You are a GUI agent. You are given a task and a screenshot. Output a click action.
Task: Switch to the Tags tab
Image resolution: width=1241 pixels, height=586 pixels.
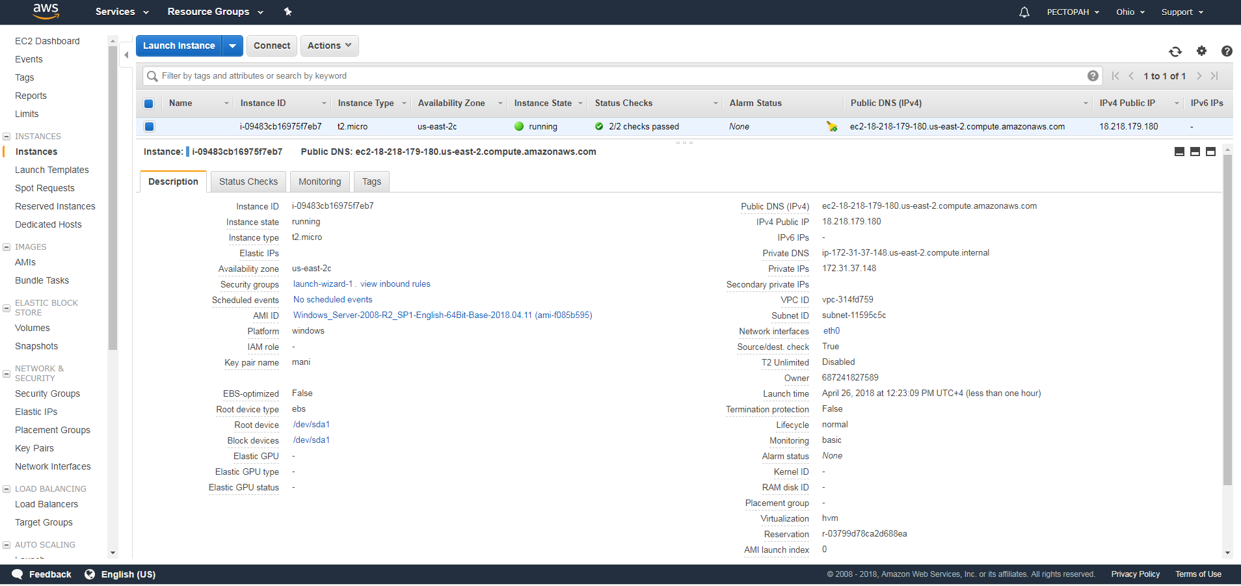pos(371,181)
